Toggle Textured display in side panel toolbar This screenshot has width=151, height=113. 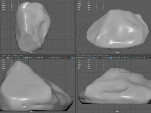117,58
